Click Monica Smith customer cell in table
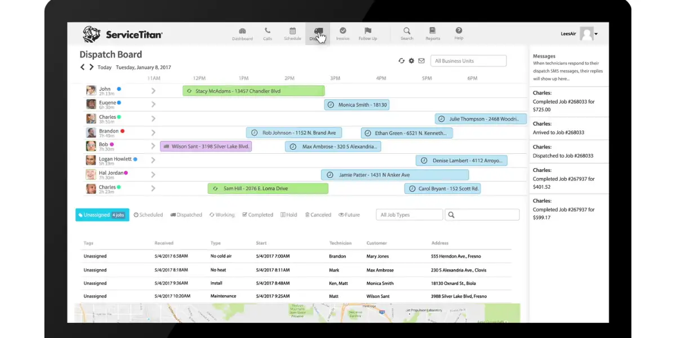The image size is (676, 338). 380,283
